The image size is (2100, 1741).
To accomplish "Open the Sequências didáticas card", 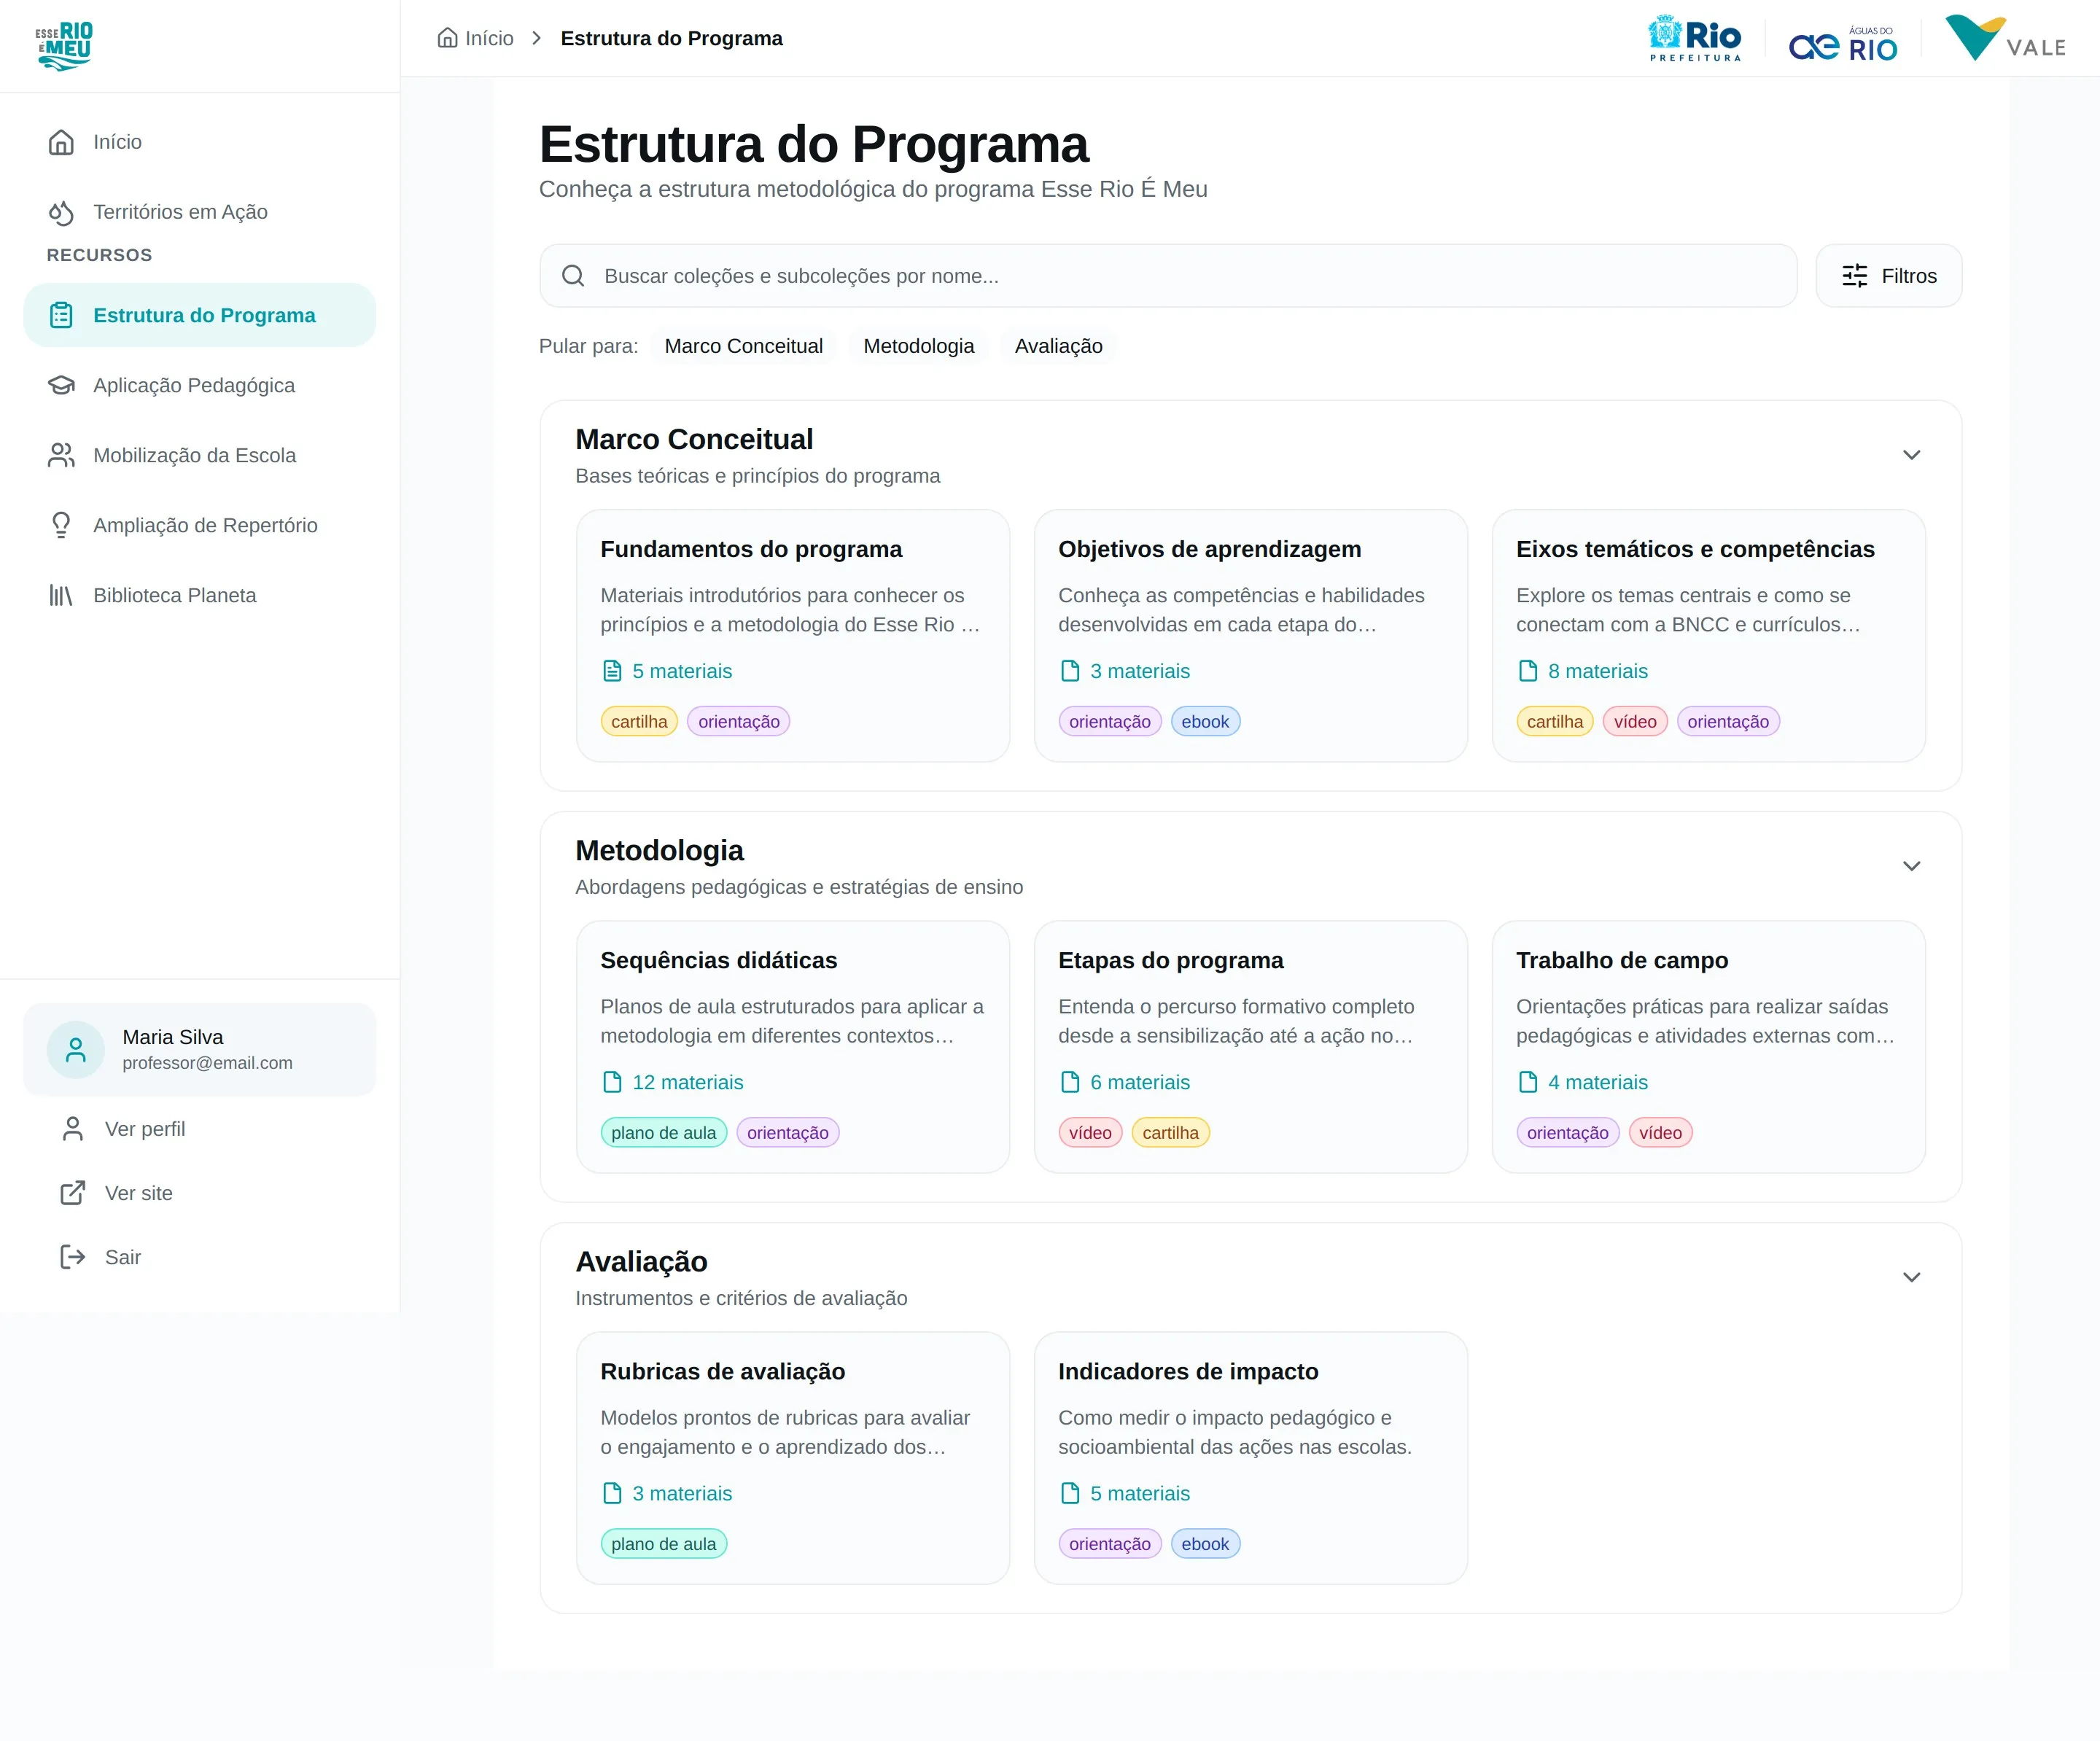I will pyautogui.click(x=793, y=1047).
